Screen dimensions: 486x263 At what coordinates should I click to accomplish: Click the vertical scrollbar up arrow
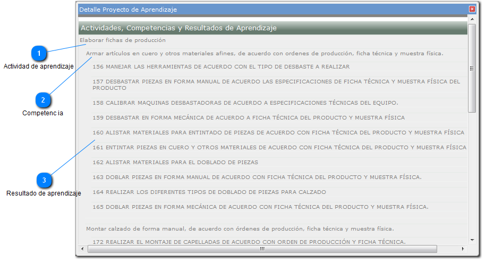[472, 19]
